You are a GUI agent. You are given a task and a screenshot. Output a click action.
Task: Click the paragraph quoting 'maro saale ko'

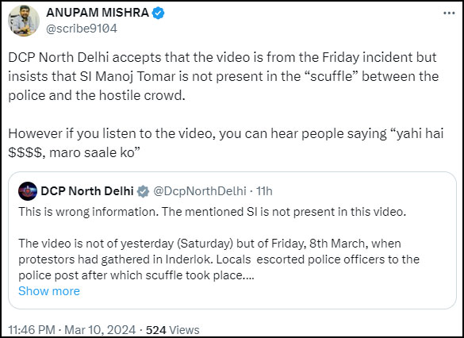226,143
